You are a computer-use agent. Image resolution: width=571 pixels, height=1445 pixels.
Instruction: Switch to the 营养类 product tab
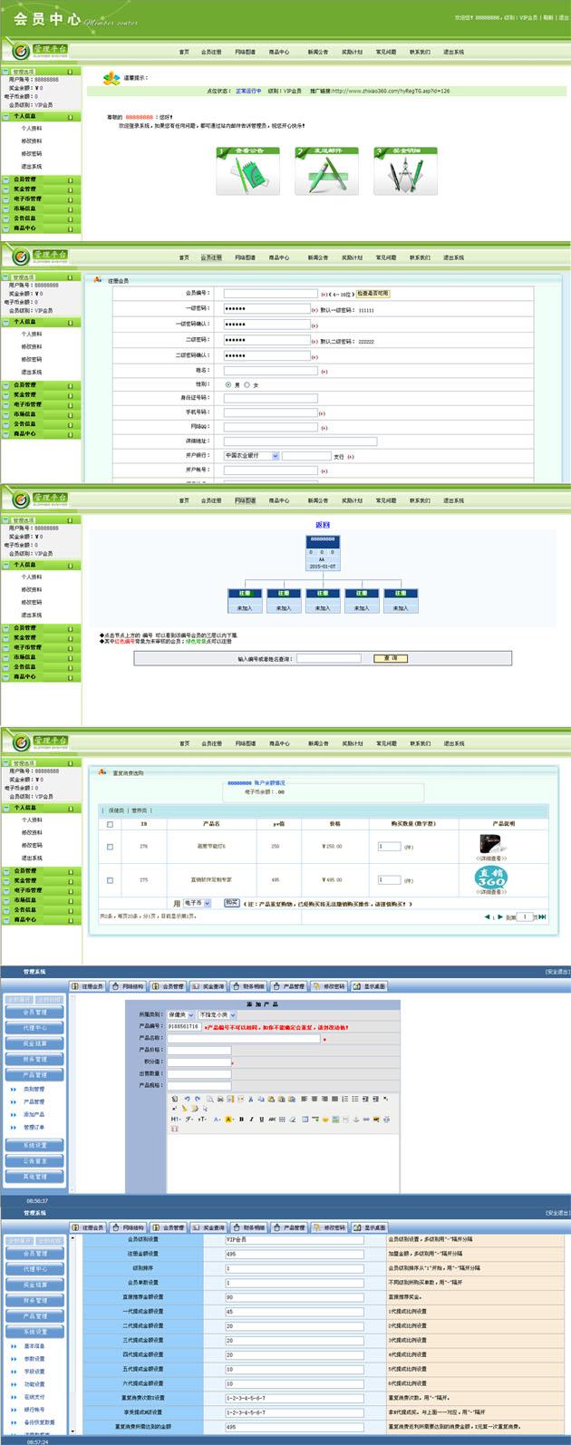(x=140, y=810)
